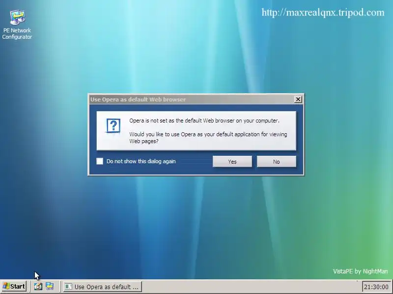The width and height of the screenshot is (393, 294).
Task: Click No to decline default browser
Action: click(x=277, y=162)
